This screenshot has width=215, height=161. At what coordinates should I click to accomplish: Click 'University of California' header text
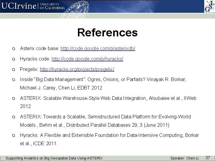click(x=52, y=6)
